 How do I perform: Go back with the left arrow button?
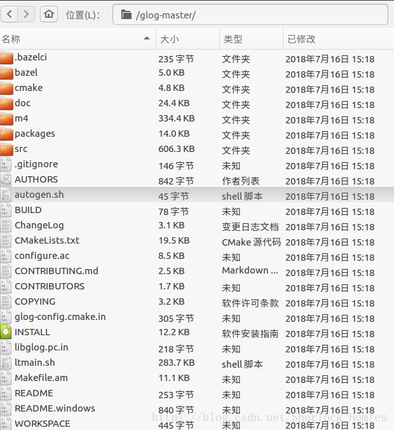(10, 14)
